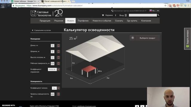Viewport: 191px width, 107px height.
Task: Click the phone hotline icon
Action: click(x=112, y=11)
